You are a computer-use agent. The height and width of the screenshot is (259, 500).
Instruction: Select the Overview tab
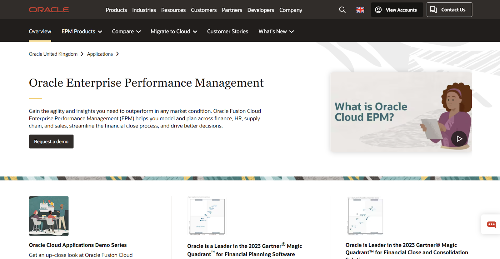pos(40,31)
